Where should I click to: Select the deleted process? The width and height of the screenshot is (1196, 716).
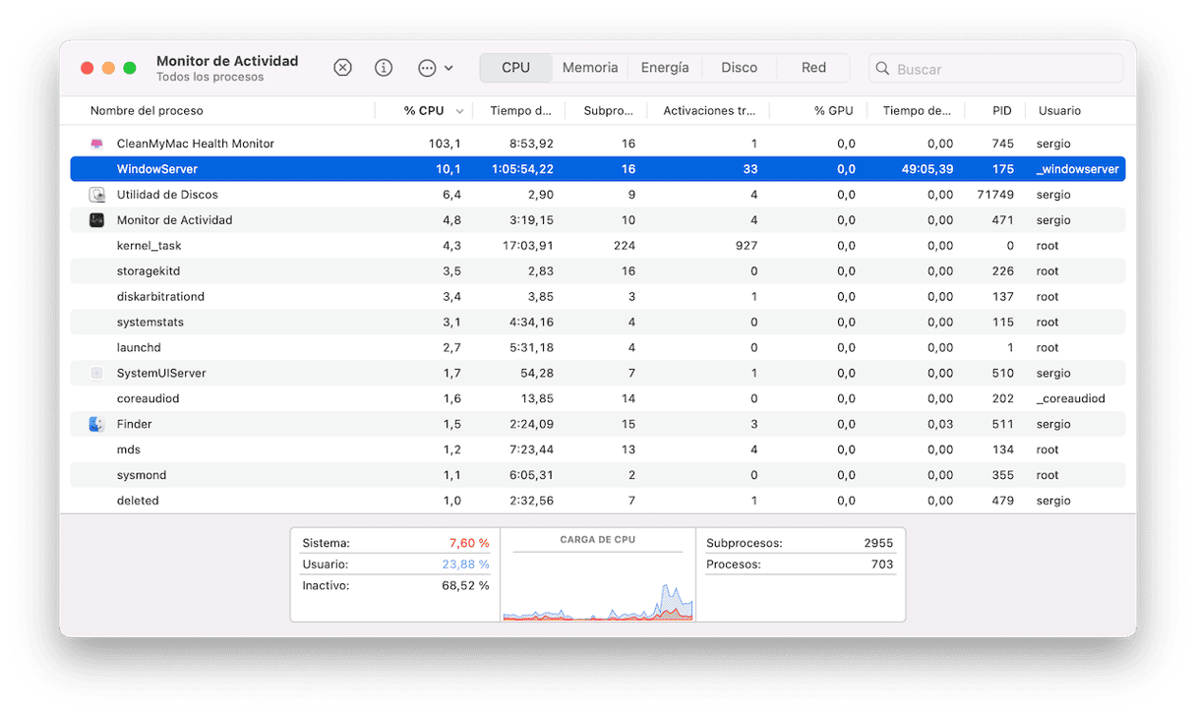click(x=138, y=502)
